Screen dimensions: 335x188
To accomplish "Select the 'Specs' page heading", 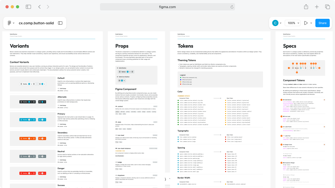I will click(x=290, y=46).
